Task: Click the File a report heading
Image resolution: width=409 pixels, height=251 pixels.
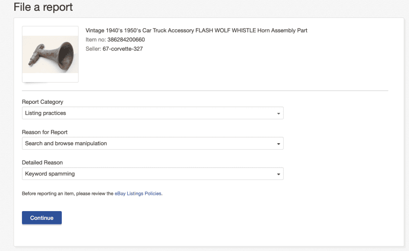Action: coord(43,7)
